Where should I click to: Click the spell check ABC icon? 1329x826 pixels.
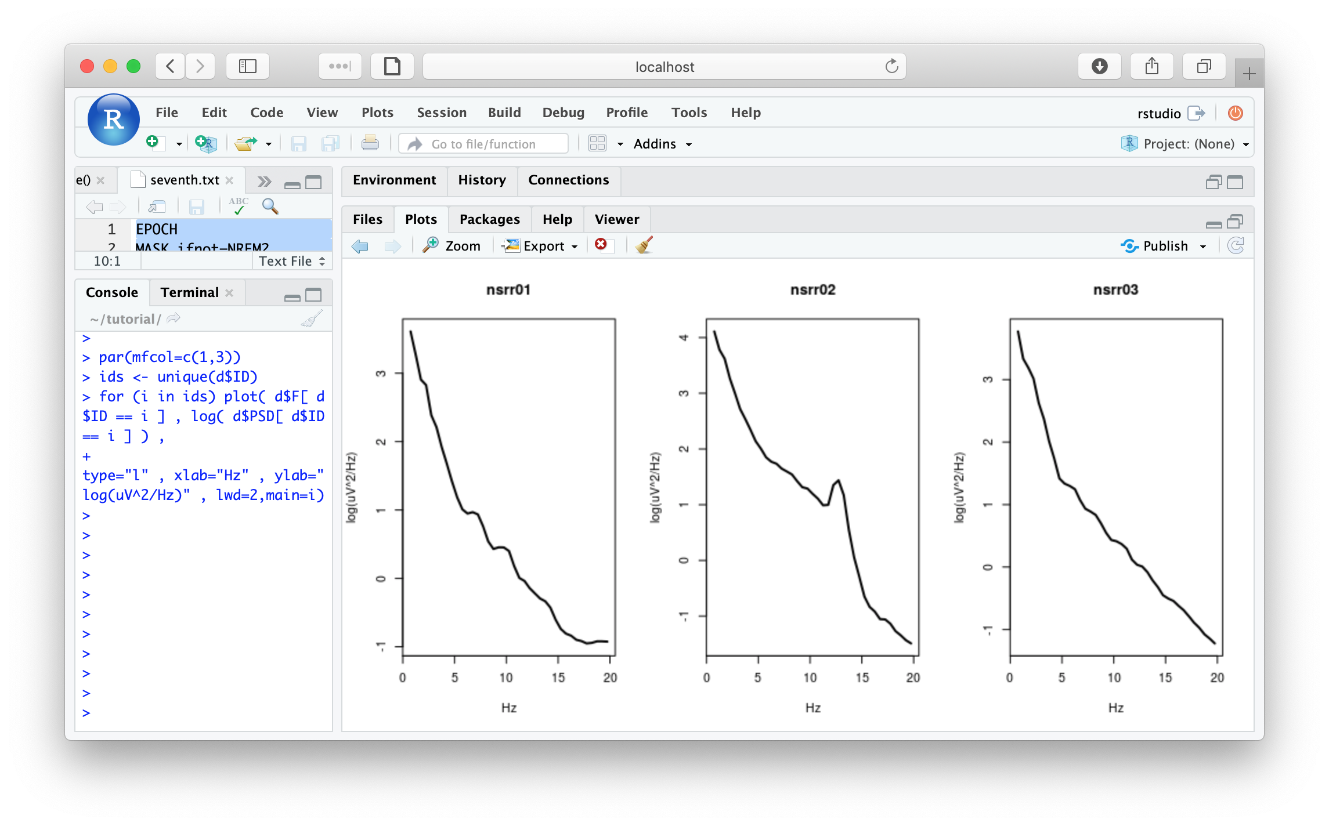click(238, 206)
